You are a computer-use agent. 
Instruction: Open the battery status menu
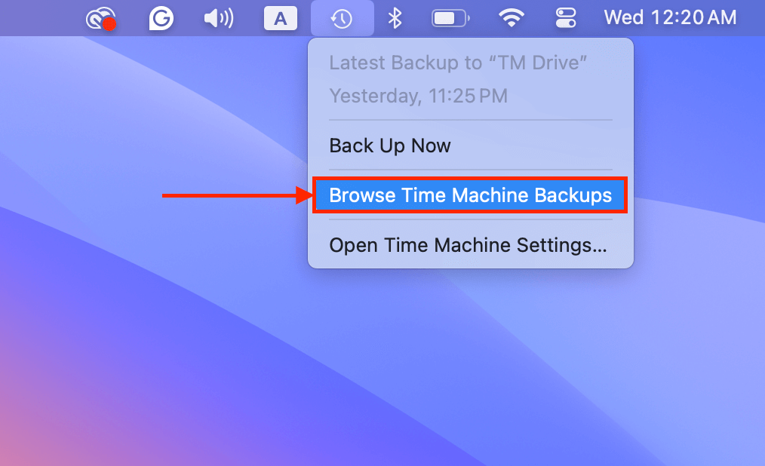pyautogui.click(x=450, y=18)
